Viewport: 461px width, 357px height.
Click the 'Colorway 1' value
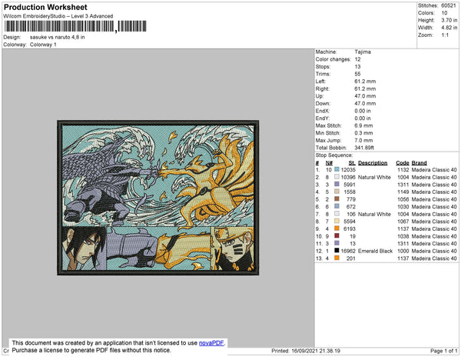(43, 45)
